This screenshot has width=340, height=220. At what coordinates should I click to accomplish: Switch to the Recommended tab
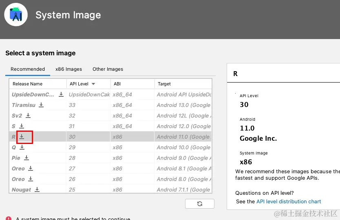[28, 69]
